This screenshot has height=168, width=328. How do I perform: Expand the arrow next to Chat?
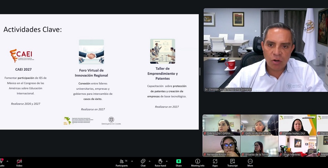click(150, 161)
